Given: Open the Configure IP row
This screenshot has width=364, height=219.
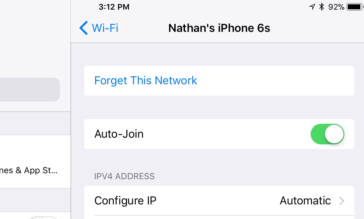Looking at the screenshot, I should pos(219,201).
